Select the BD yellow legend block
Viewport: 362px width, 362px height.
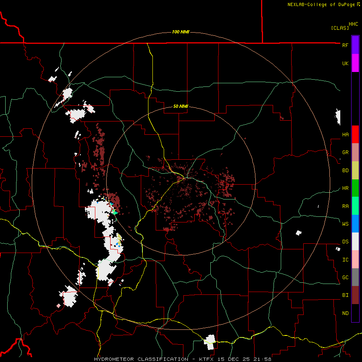(x=355, y=171)
